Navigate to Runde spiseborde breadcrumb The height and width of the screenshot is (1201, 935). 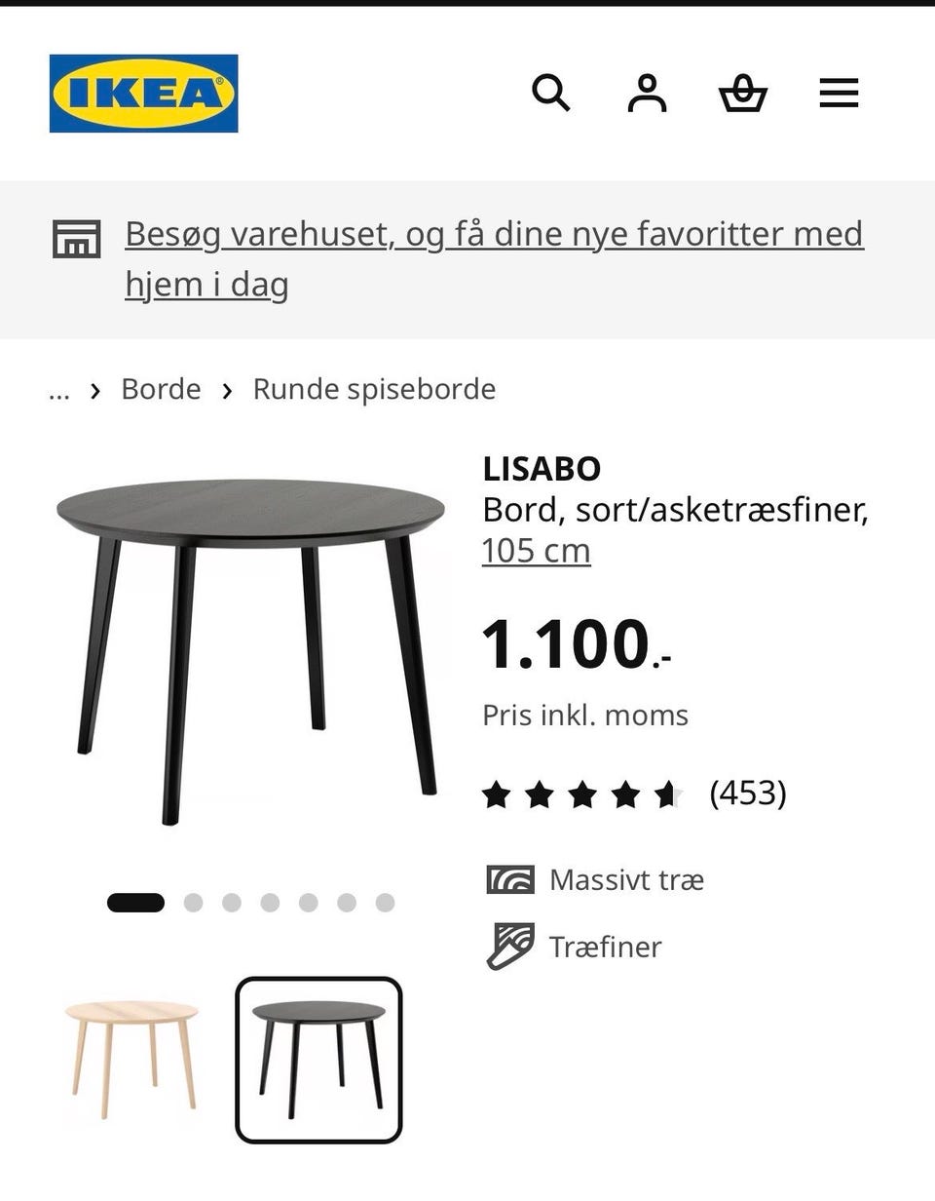(374, 389)
